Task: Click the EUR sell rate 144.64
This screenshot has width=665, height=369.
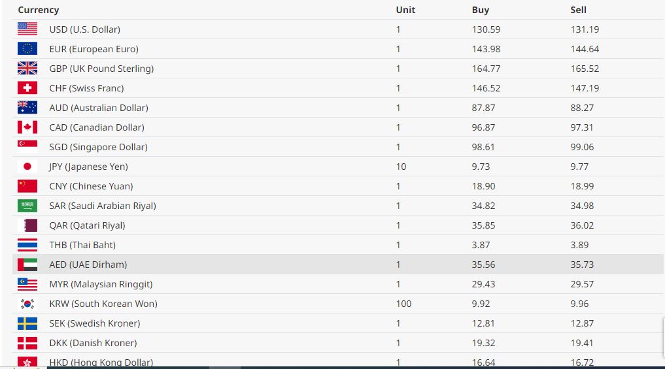Action: 585,49
